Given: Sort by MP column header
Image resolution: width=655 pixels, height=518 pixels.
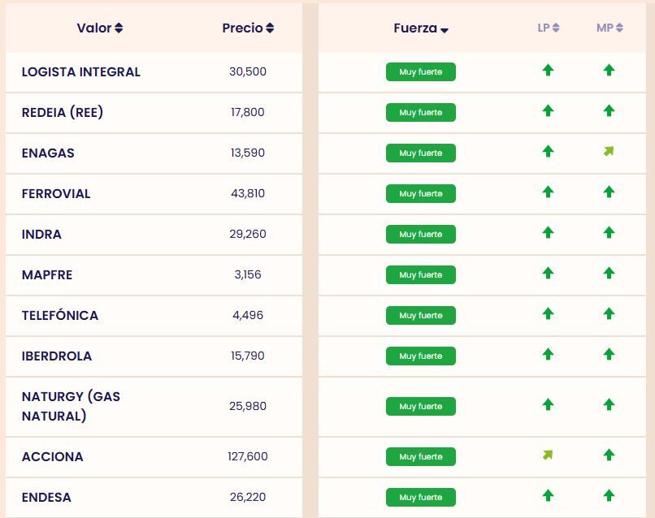Looking at the screenshot, I should 609,28.
